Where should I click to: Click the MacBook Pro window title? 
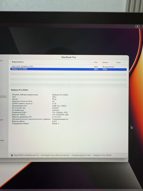(69, 57)
